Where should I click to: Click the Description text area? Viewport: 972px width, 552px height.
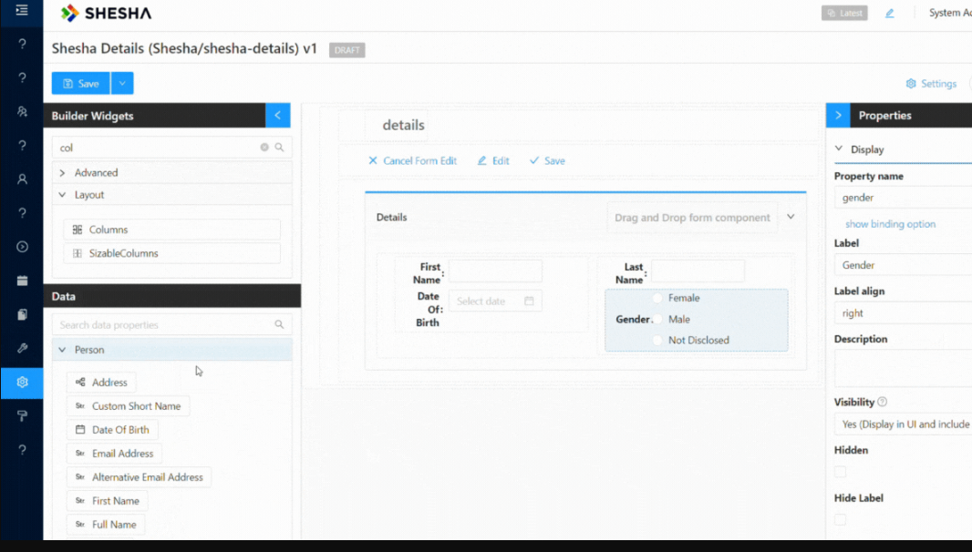[904, 368]
